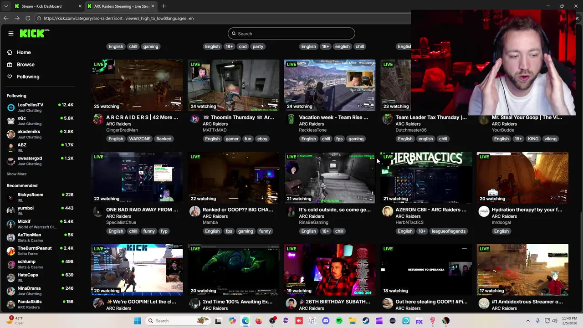Click the akademiks avatar in the sidebar
The height and width of the screenshot is (328, 583).
11,134
